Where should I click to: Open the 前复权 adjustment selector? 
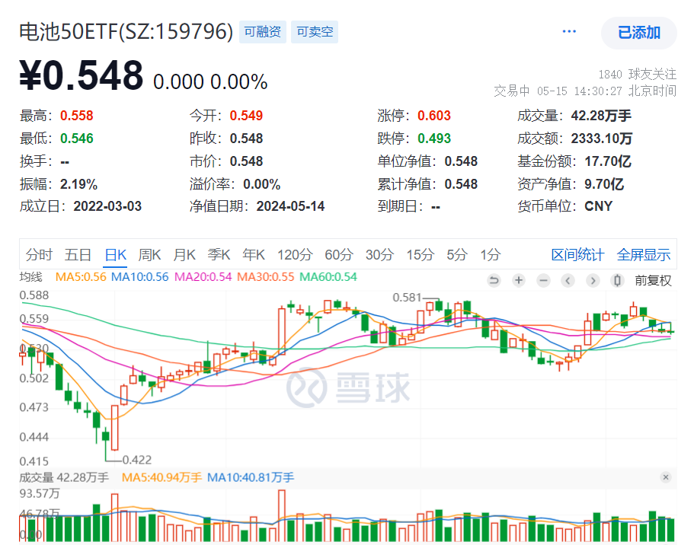tap(654, 280)
